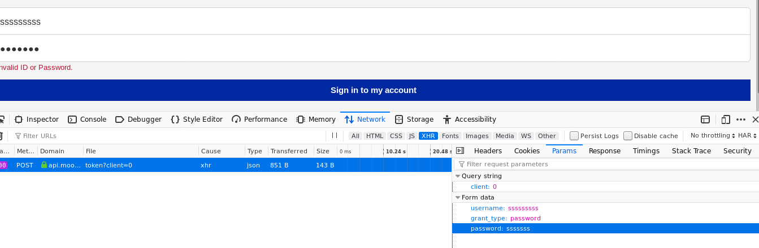
Task: Show only CSS requests
Action: 396,136
